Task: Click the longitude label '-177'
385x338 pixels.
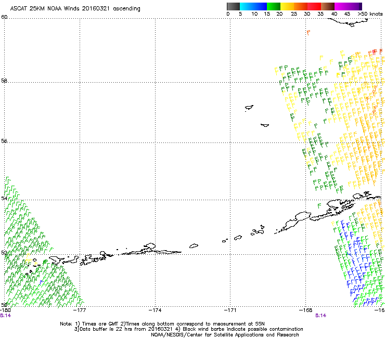Action: pyautogui.click(x=80, y=310)
